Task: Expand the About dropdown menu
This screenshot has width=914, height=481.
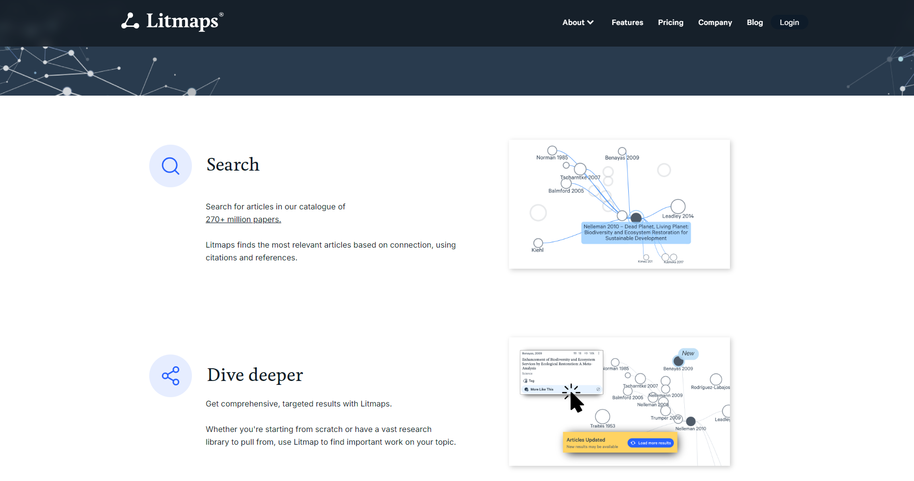Action: tap(578, 23)
